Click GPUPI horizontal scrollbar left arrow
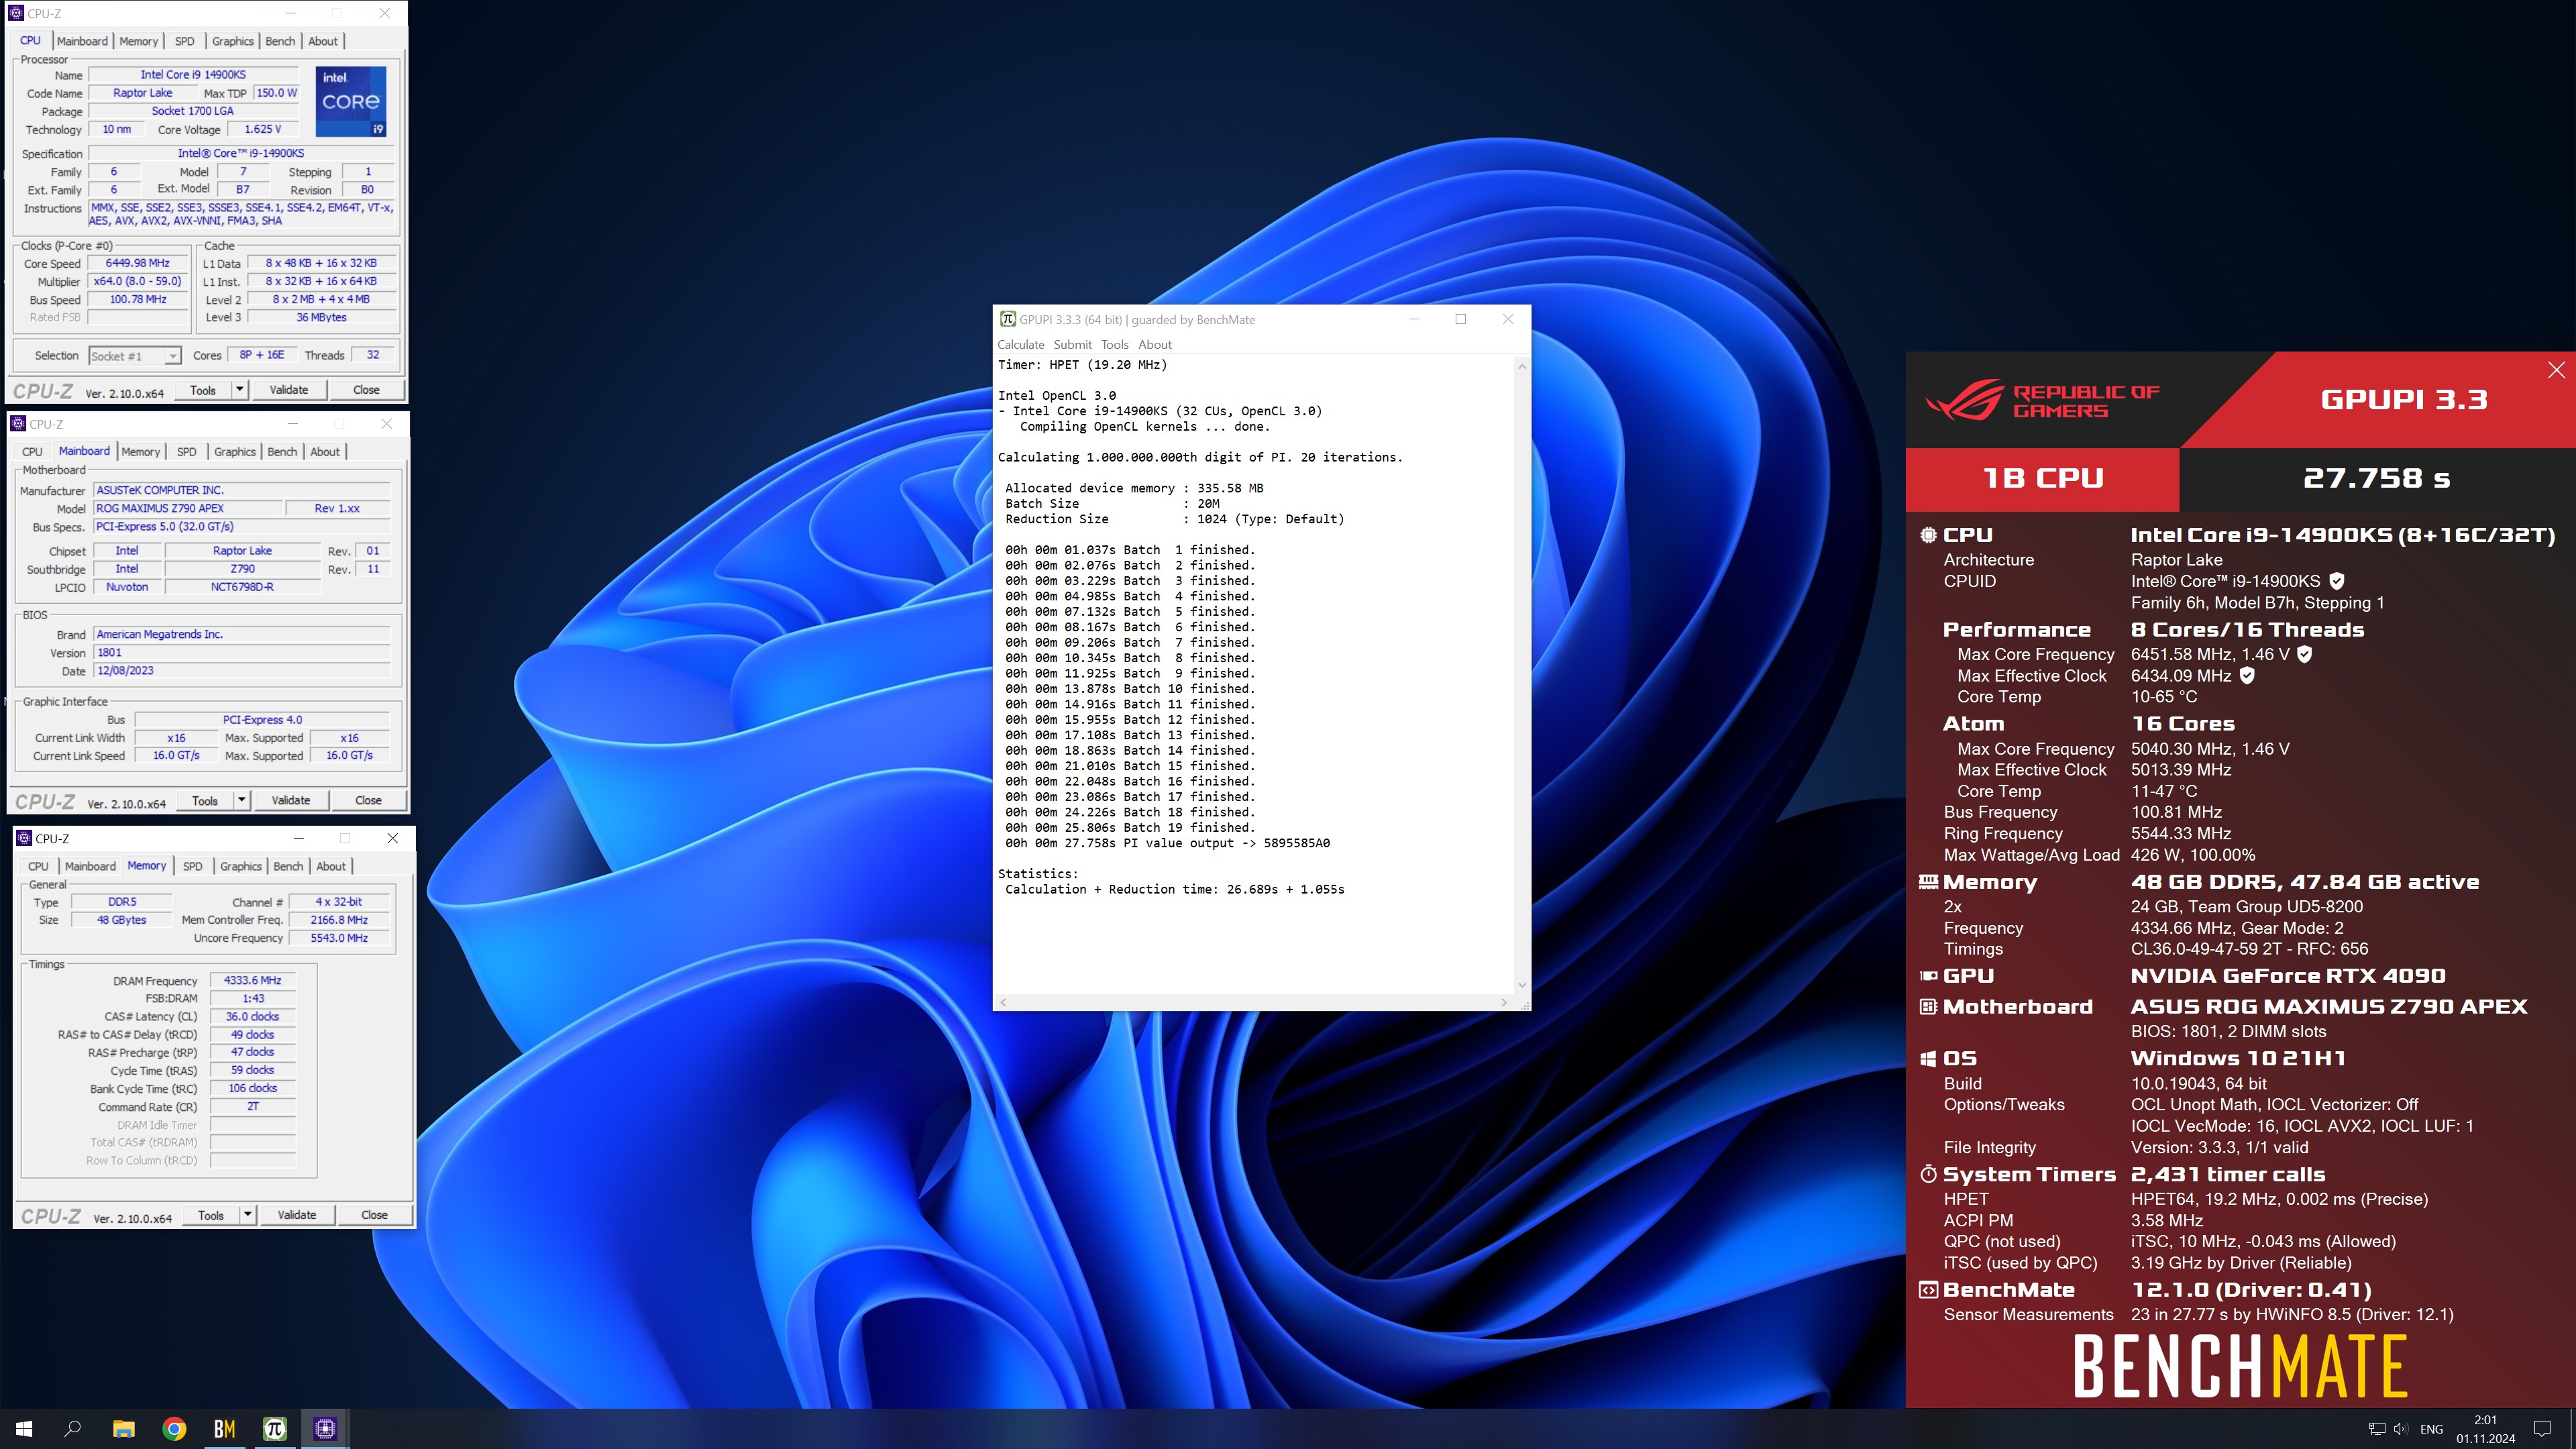 point(1003,1002)
